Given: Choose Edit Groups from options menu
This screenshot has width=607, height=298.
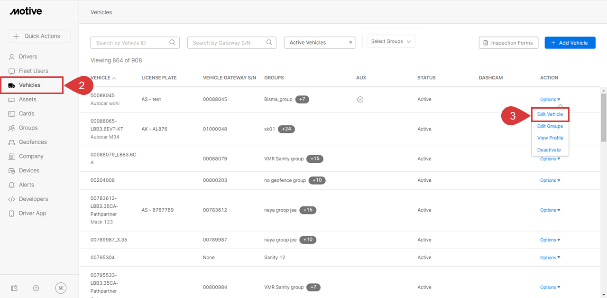Looking at the screenshot, I should point(550,126).
